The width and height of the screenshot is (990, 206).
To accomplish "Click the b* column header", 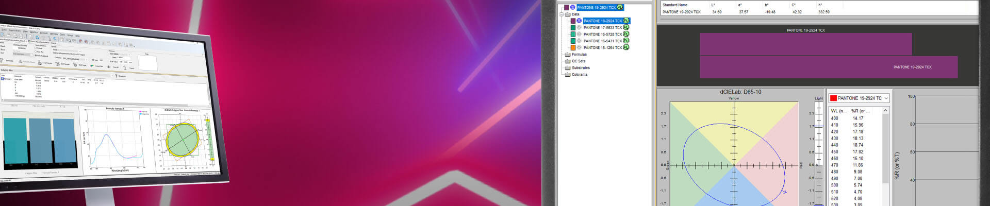I will [x=767, y=5].
